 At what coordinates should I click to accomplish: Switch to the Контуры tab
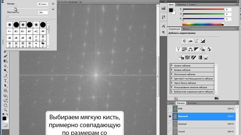192,103
